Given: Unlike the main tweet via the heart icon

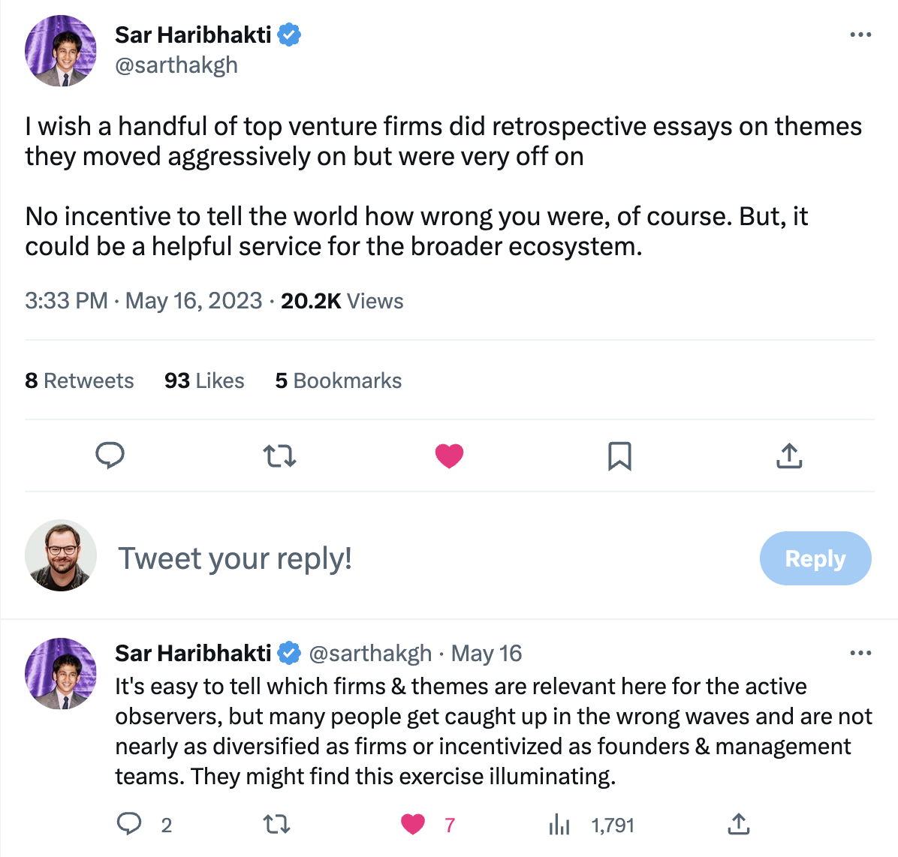Looking at the screenshot, I should tap(449, 456).
